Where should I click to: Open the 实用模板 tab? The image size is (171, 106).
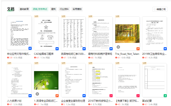77,9
